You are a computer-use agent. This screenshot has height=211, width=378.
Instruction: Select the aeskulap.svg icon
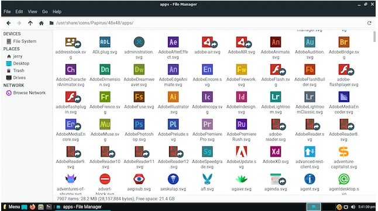[173, 179]
